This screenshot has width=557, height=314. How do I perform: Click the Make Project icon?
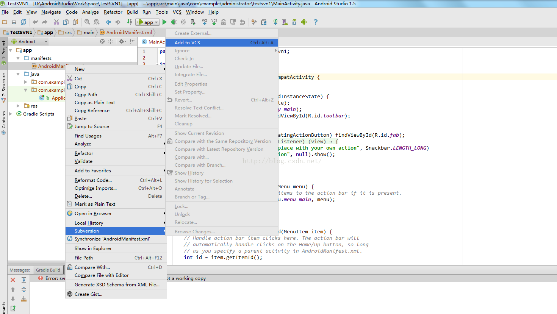click(x=130, y=22)
